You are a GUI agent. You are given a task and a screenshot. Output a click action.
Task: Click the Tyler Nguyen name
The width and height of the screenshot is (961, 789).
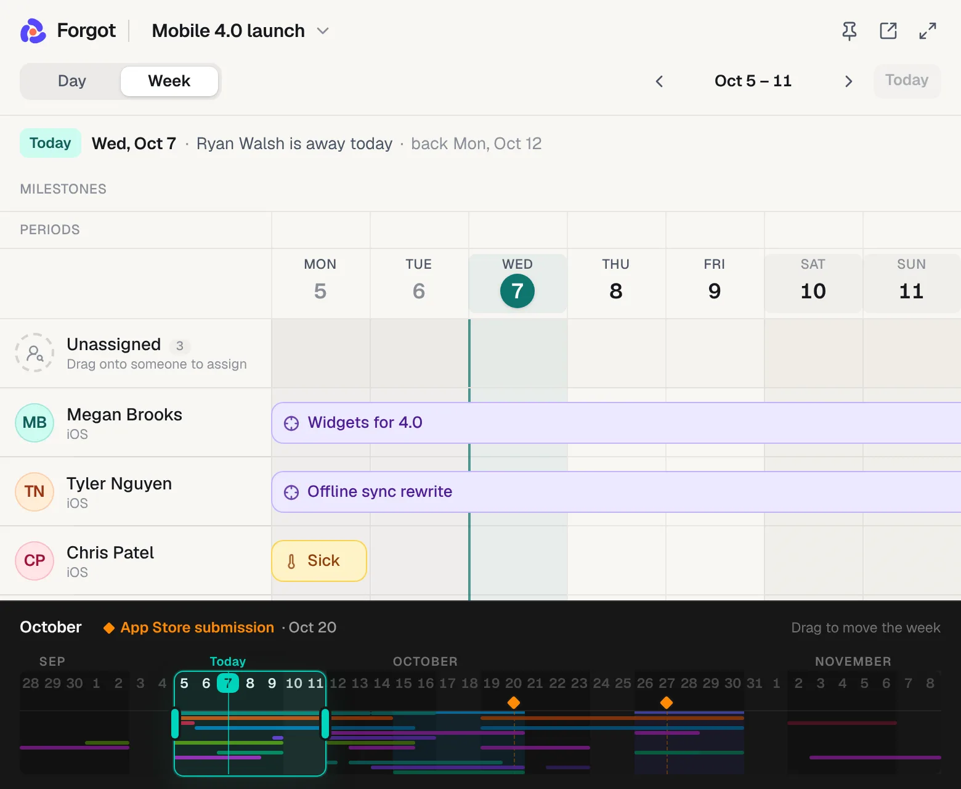[120, 484]
